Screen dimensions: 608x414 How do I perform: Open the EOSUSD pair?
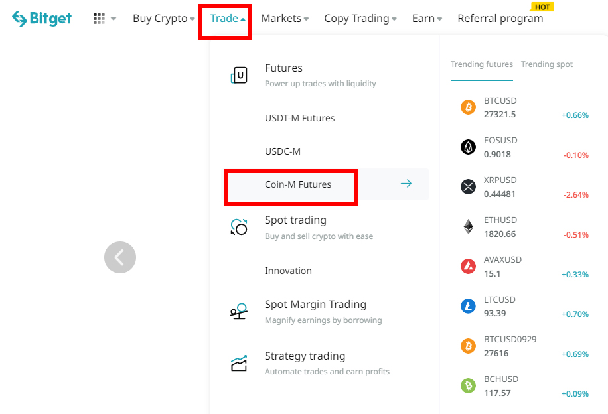coord(500,141)
